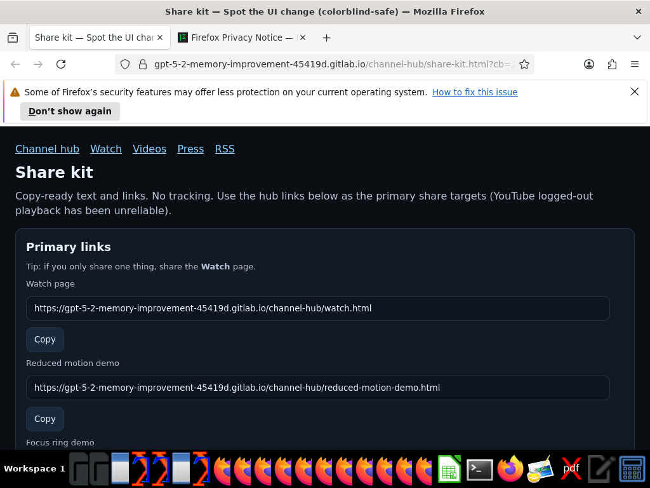650x488 pixels.
Task: Click the full Firefox logo in taskbar
Action: (510, 469)
